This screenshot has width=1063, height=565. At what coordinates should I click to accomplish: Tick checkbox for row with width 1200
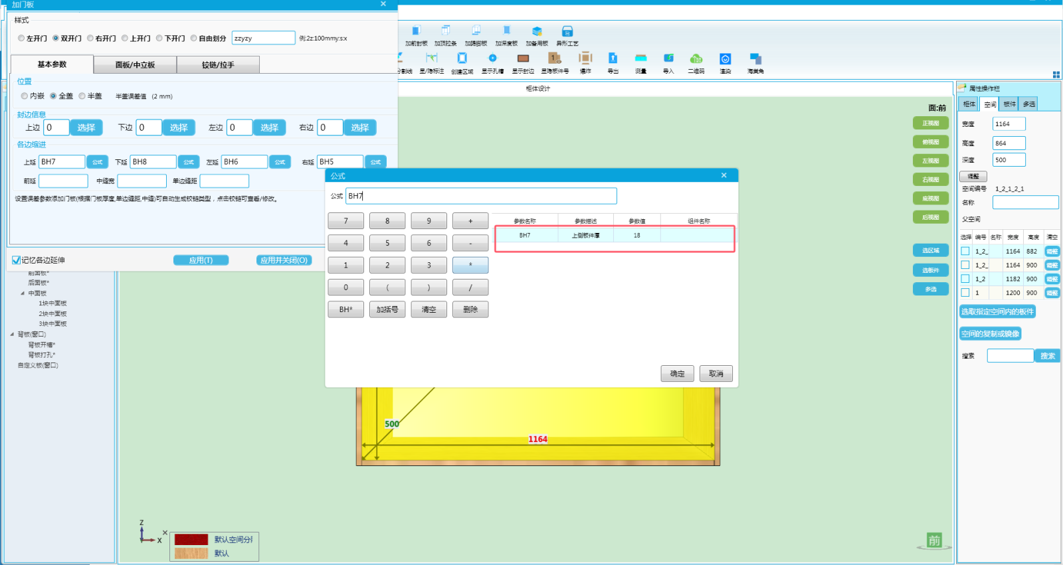coord(965,293)
